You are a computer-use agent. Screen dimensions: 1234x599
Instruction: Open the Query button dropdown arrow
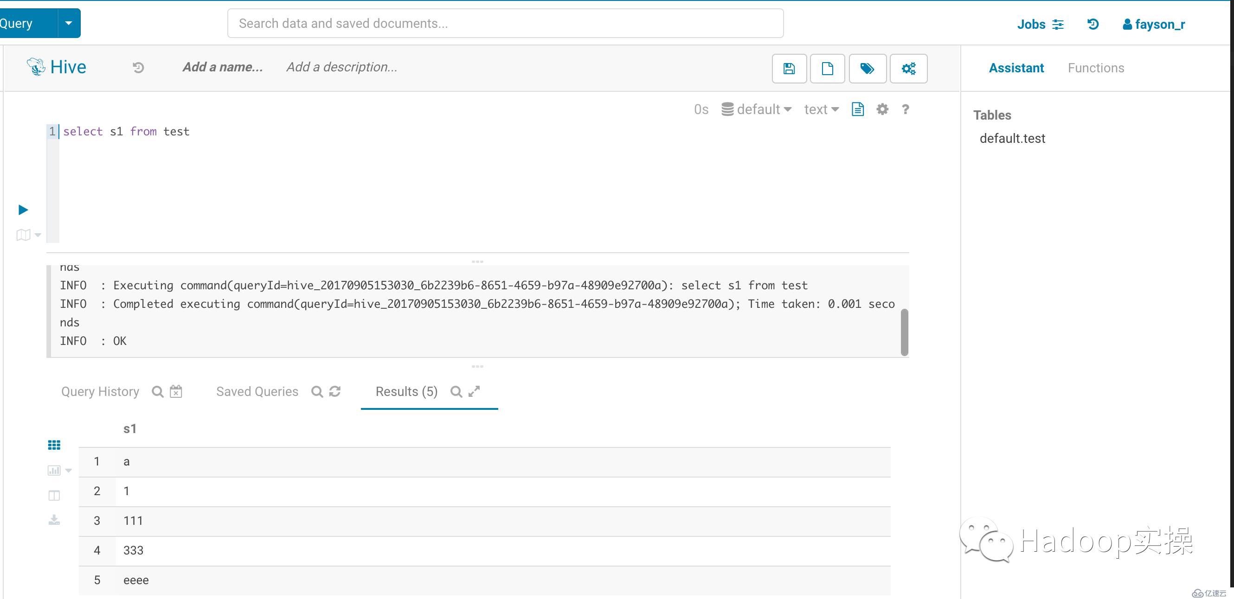pyautogui.click(x=69, y=23)
